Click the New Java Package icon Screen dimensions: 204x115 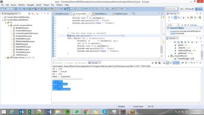tap(42, 9)
